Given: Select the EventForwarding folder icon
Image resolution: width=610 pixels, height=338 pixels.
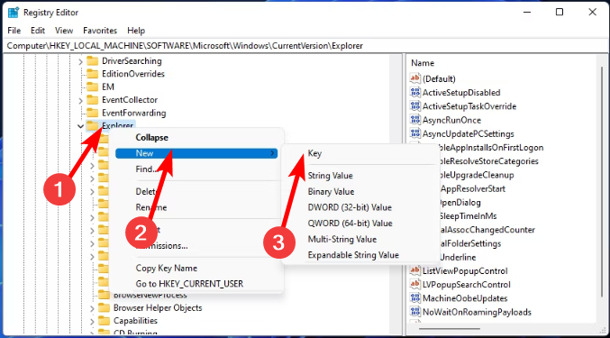Looking at the screenshot, I should [x=92, y=113].
